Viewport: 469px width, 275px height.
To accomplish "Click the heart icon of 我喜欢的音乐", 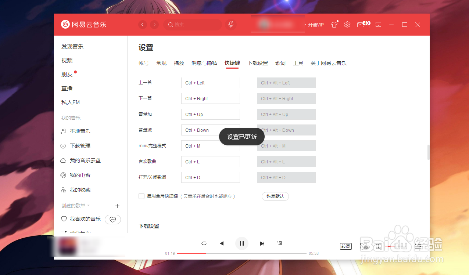I will coord(64,219).
